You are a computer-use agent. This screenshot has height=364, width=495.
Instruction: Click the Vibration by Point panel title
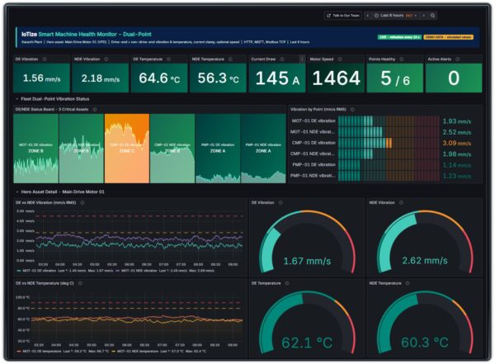coord(318,109)
